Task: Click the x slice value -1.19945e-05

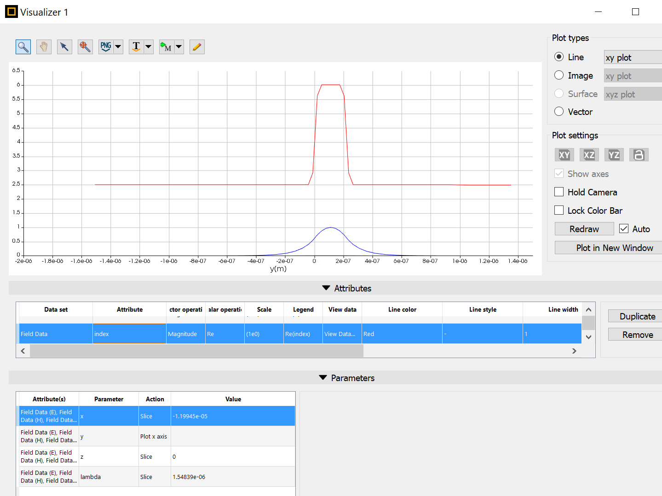Action: point(233,416)
